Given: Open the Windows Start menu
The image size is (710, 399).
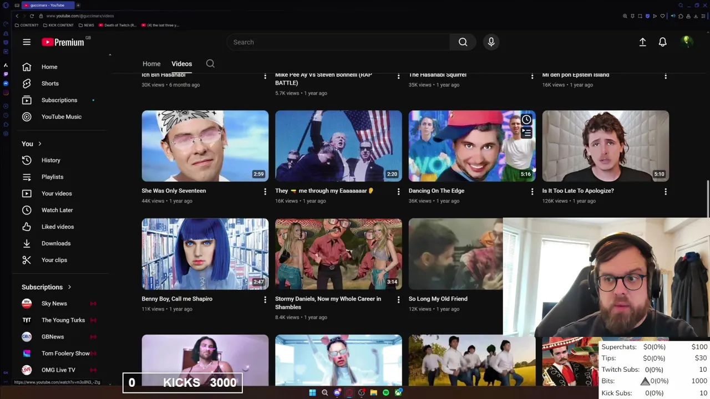Looking at the screenshot, I should (312, 393).
